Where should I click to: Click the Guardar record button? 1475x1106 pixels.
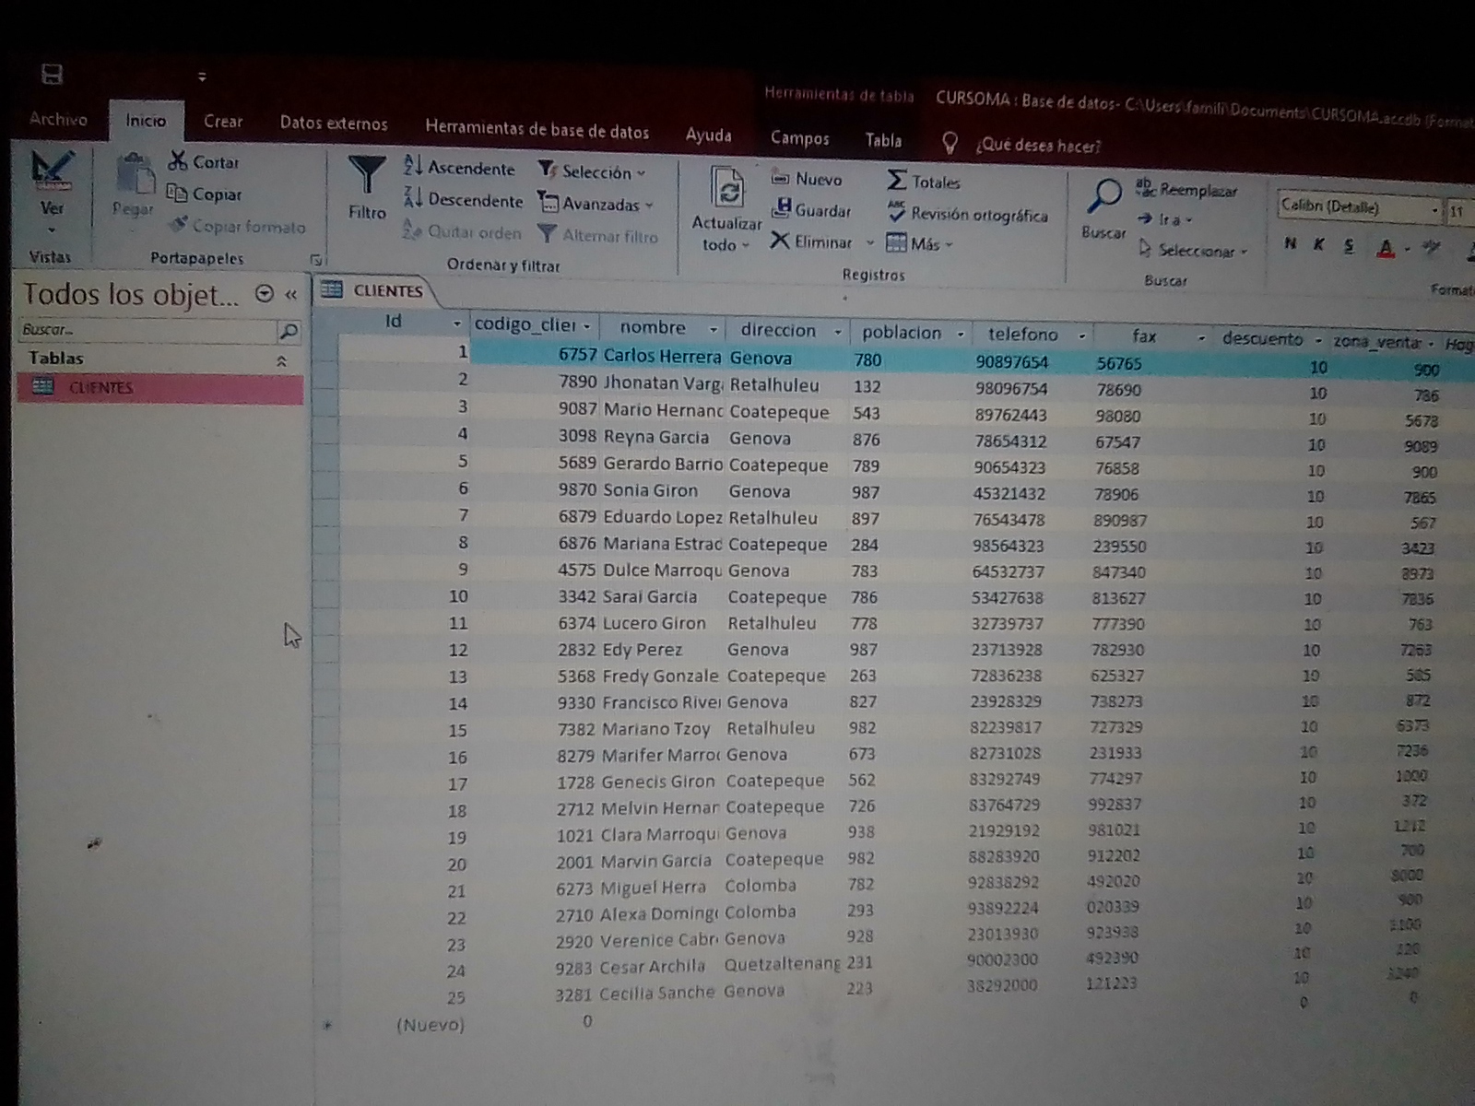[x=810, y=210]
